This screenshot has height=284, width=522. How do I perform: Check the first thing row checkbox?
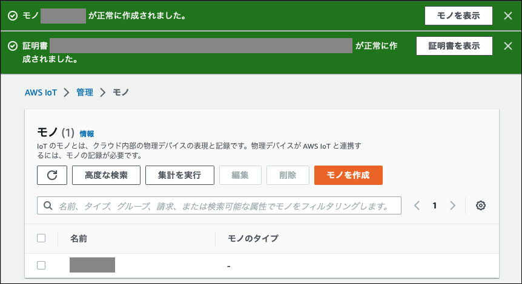pyautogui.click(x=41, y=265)
